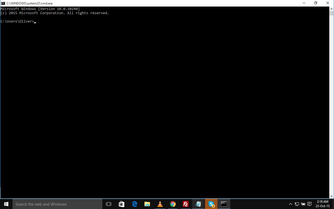334x209 pixels.
Task: Open Task View
Action: [109, 204]
